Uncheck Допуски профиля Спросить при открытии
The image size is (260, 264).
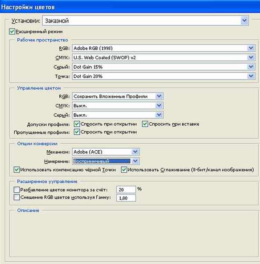click(x=77, y=124)
